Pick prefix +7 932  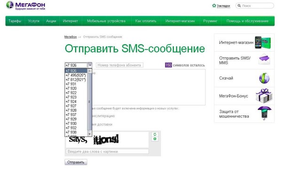click(x=76, y=128)
